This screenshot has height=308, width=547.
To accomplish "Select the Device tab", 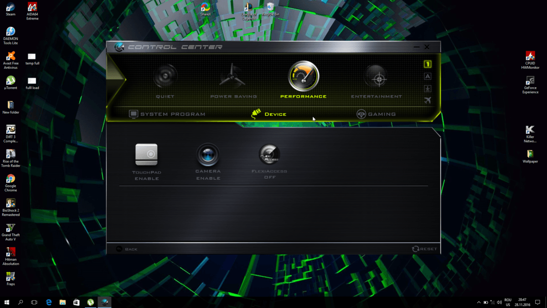I will coord(269,114).
